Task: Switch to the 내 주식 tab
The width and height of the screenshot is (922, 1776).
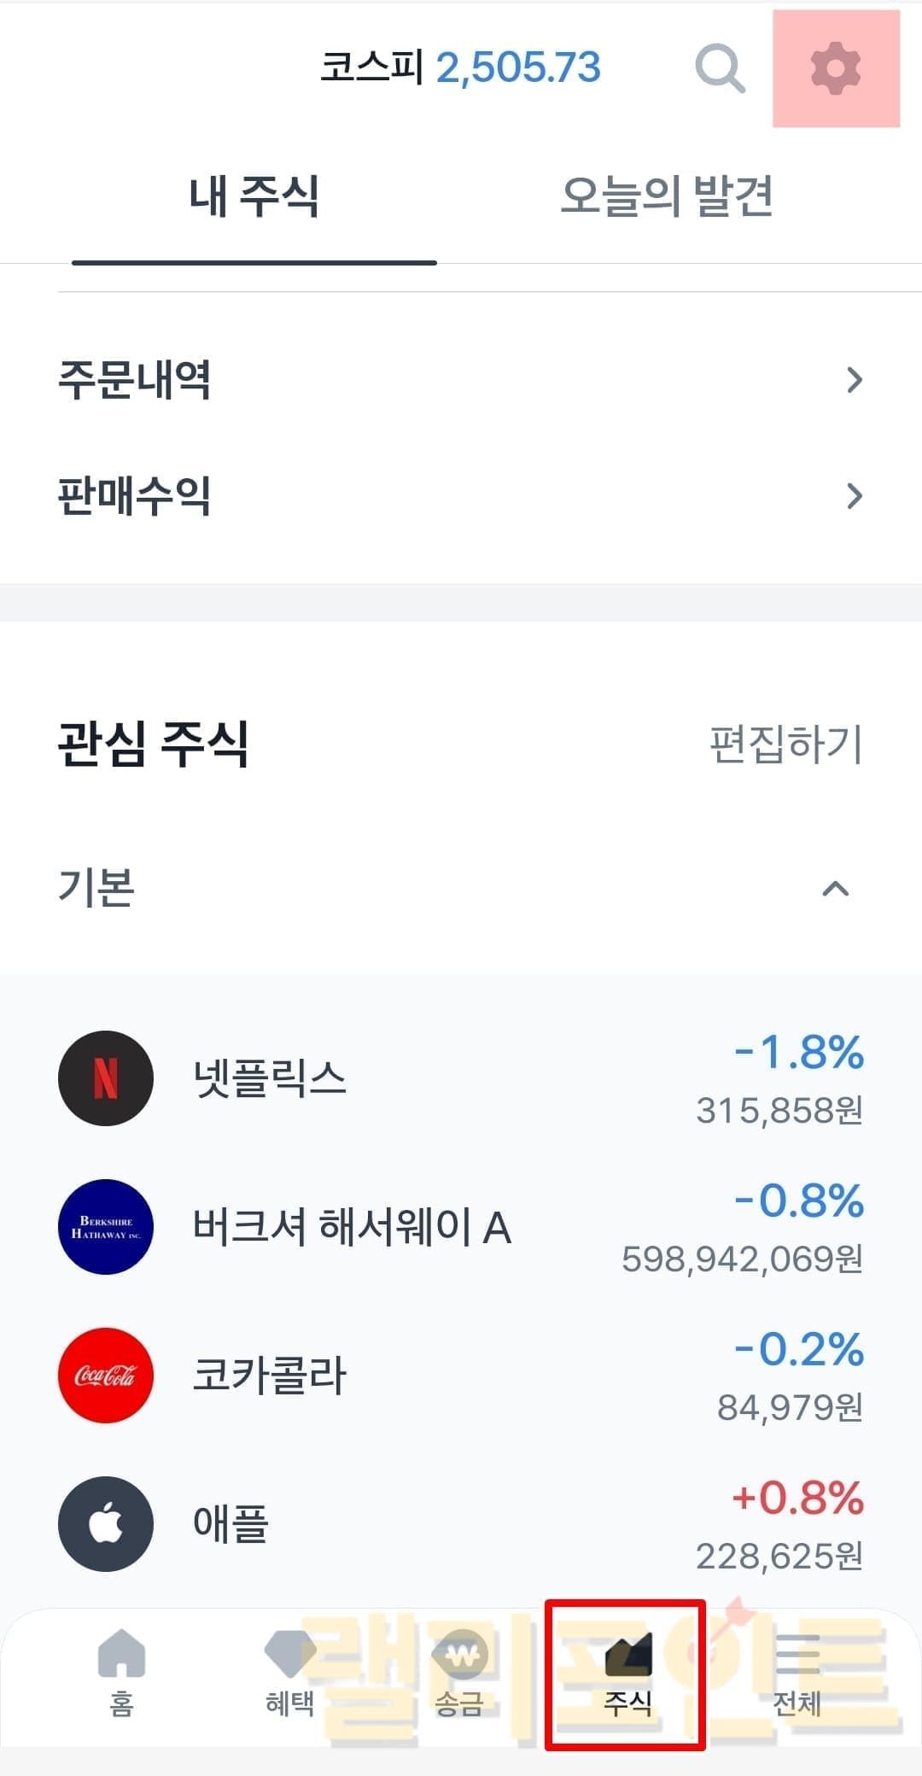Action: pos(254,196)
